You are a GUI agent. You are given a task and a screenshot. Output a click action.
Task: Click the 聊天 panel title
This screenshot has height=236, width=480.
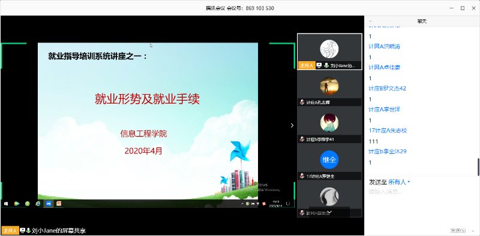tap(422, 22)
